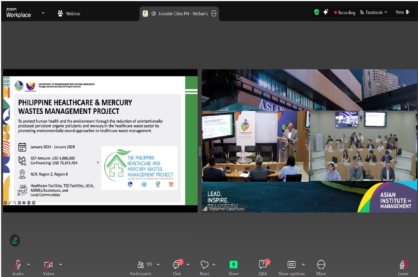
Task: Click slide toolbar pen icon
Action: [10, 203]
